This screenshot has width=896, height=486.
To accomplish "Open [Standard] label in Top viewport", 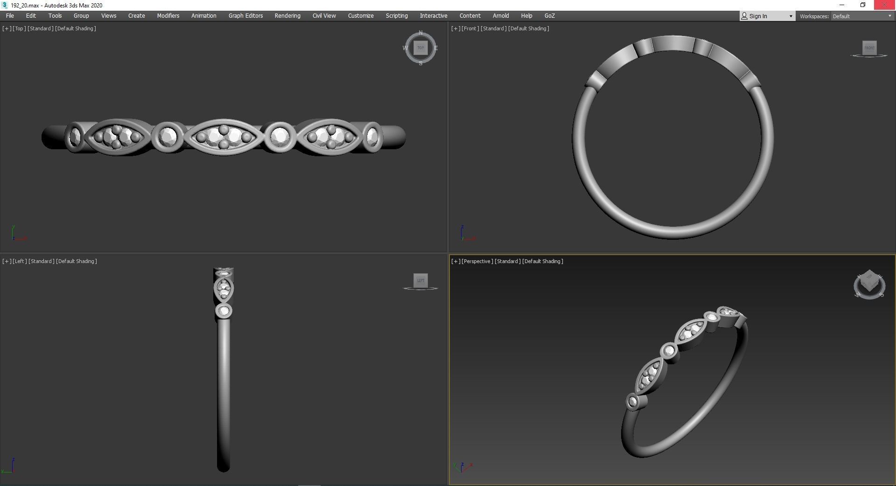I will (x=41, y=28).
